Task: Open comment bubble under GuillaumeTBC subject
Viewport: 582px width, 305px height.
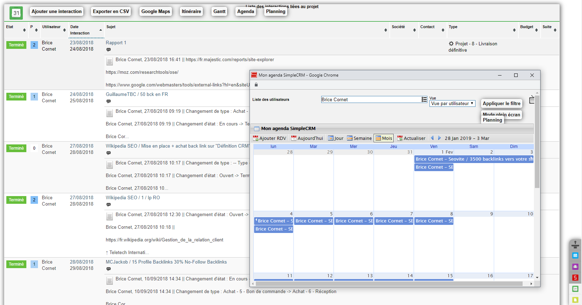Action: (x=109, y=102)
